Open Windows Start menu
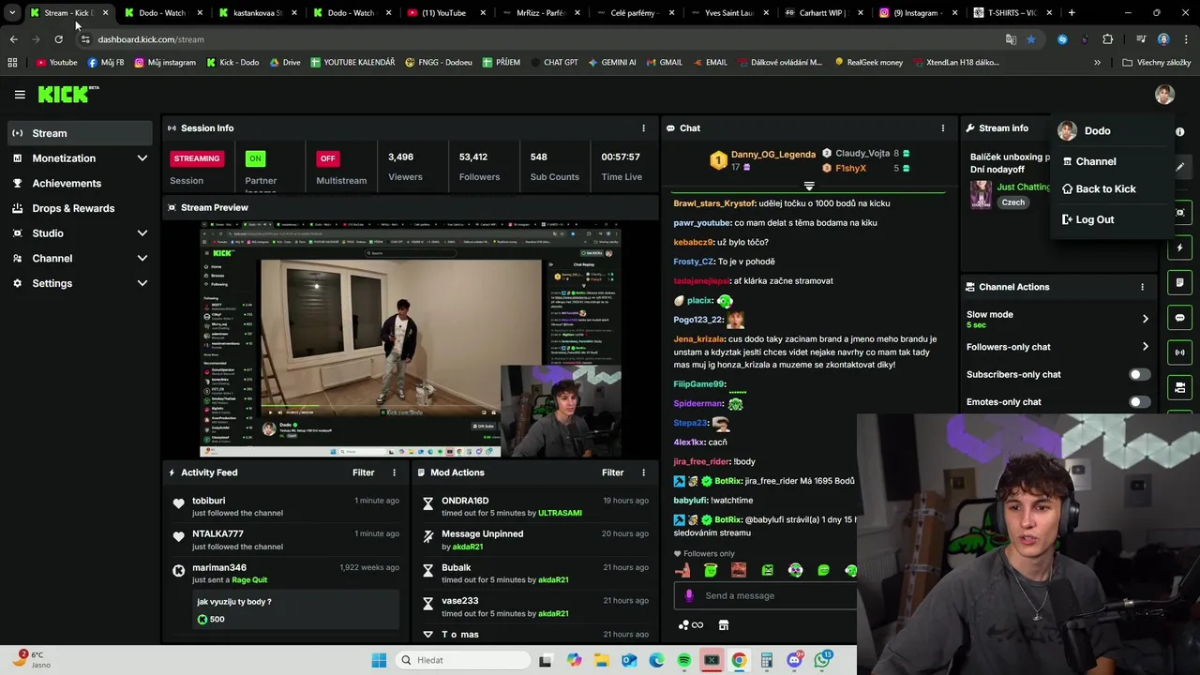 pos(379,660)
